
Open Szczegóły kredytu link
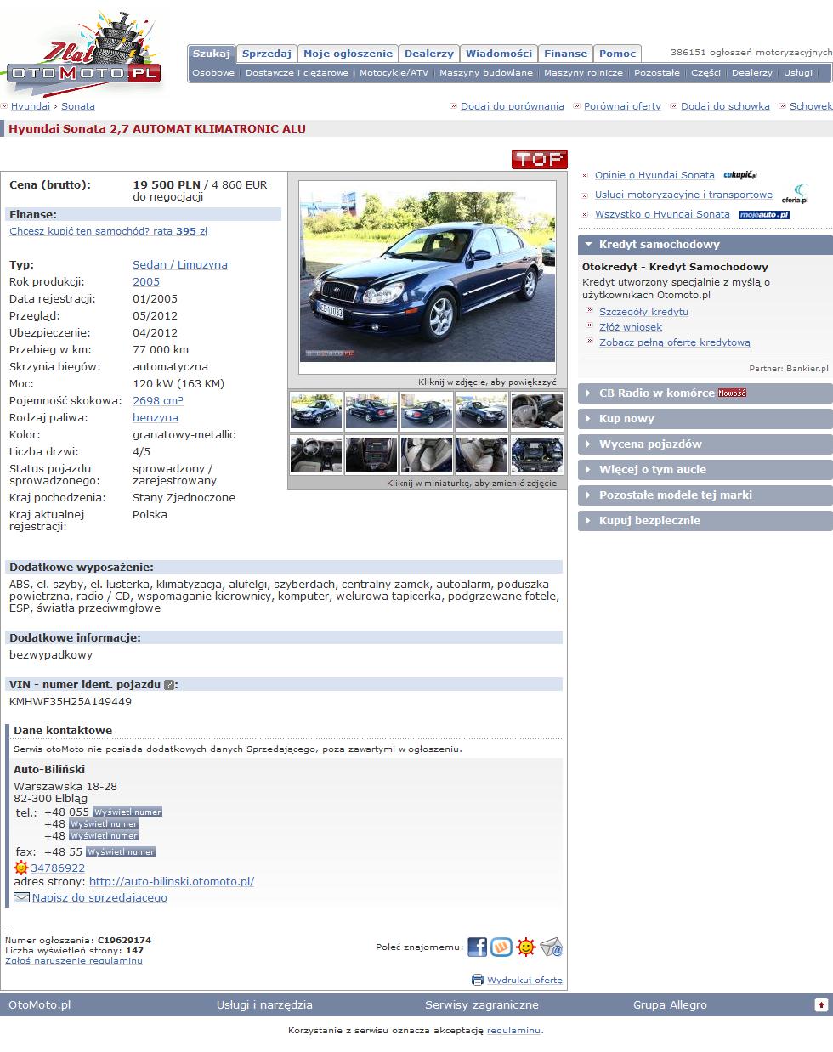(643, 312)
